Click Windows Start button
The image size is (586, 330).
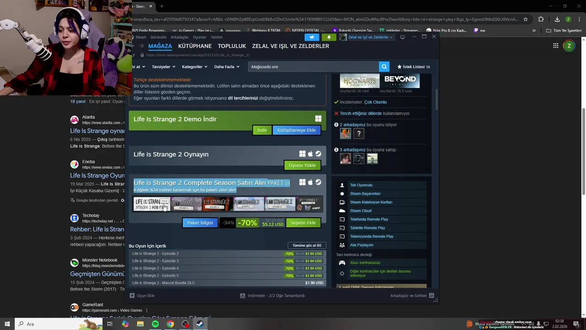pyautogui.click(x=7, y=324)
